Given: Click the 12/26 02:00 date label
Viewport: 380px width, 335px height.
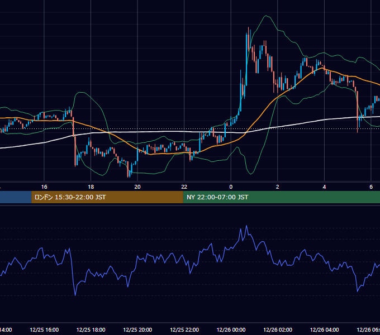Looking at the screenshot, I should point(278,330).
